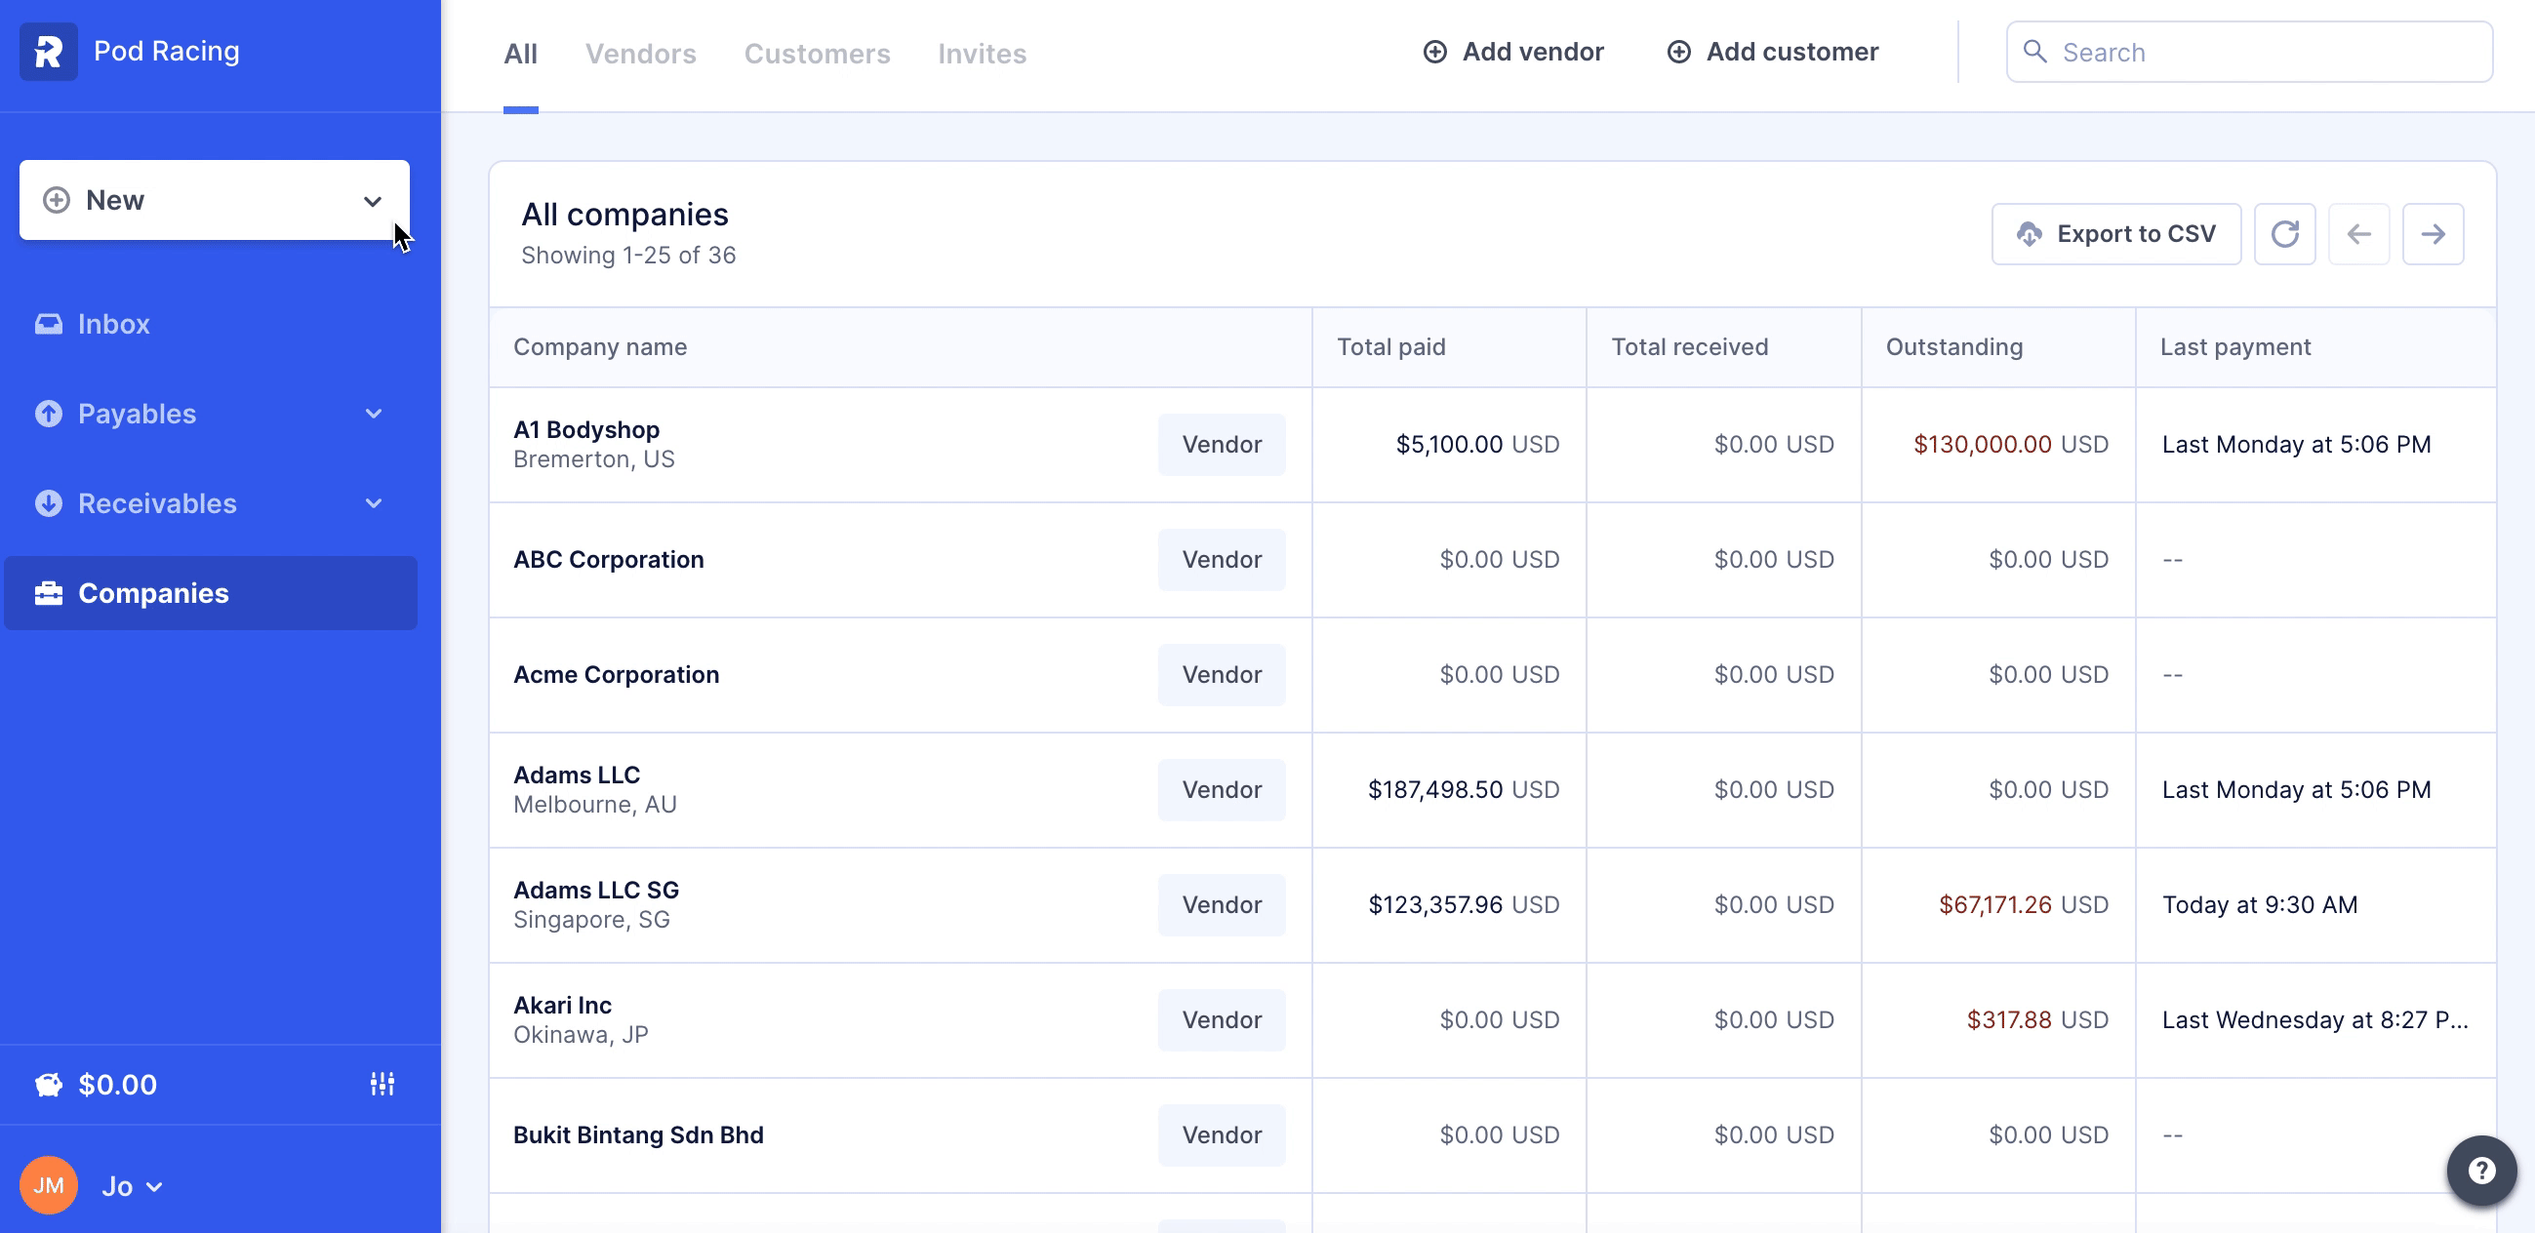Click Add customer button
2535x1233 pixels.
[1772, 51]
